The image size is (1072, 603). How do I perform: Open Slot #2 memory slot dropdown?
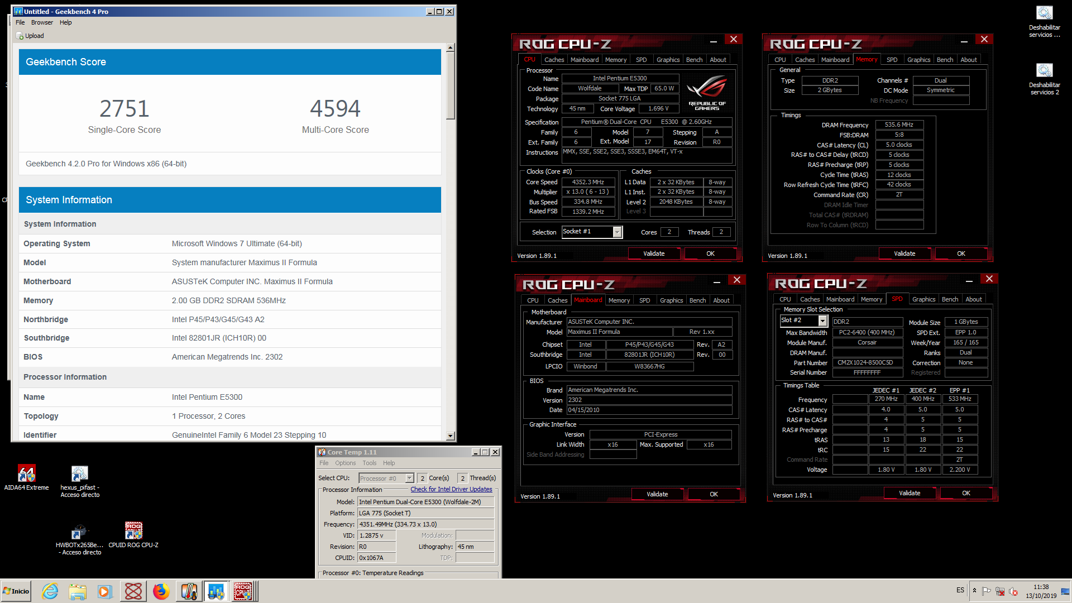[803, 320]
